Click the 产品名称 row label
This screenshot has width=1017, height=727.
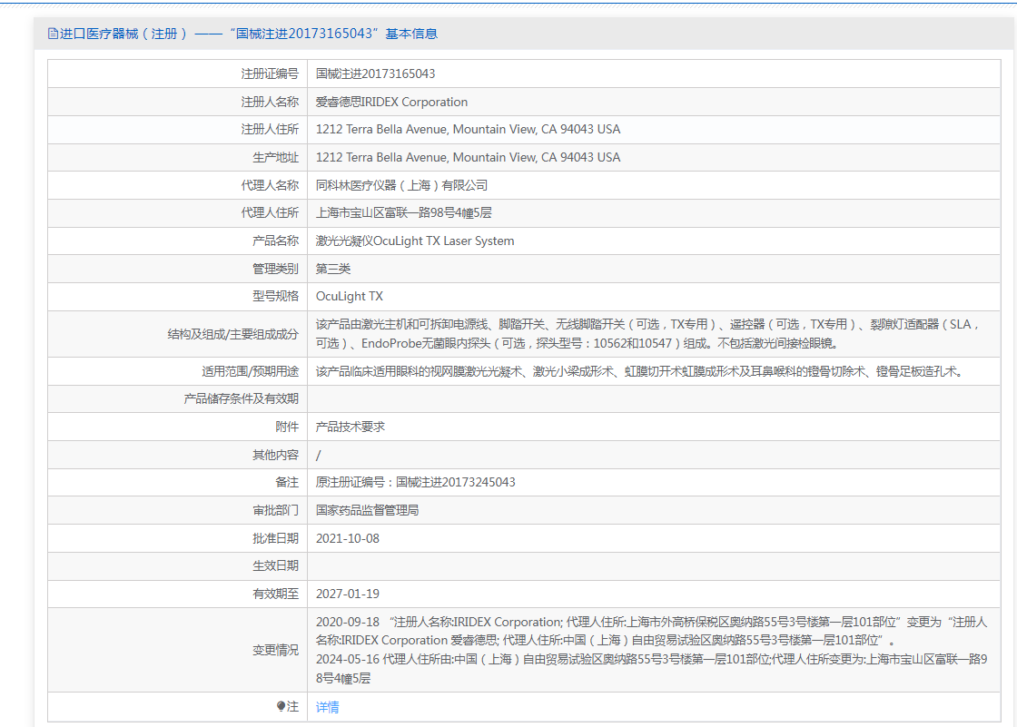point(276,241)
